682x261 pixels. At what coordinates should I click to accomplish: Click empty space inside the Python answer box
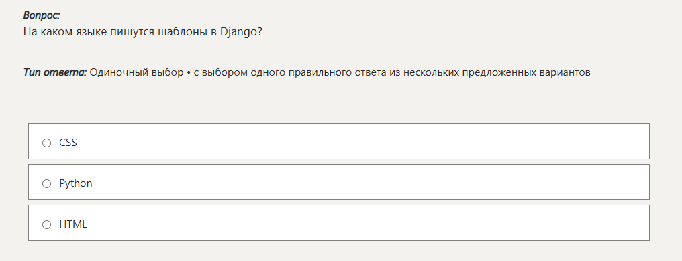[348, 182]
